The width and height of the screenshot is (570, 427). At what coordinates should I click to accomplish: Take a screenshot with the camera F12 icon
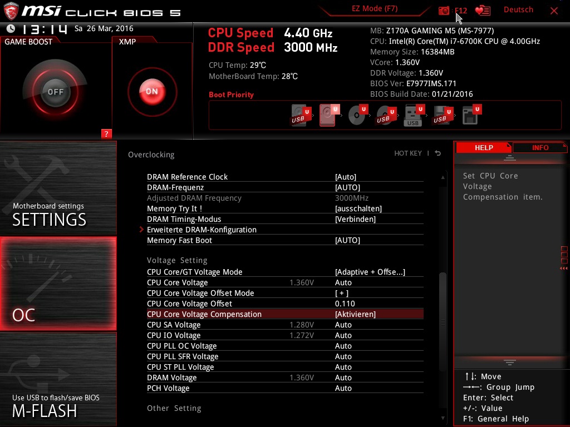click(453, 11)
